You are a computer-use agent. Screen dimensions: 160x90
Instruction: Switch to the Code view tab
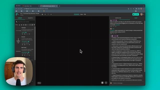click(x=81, y=14)
